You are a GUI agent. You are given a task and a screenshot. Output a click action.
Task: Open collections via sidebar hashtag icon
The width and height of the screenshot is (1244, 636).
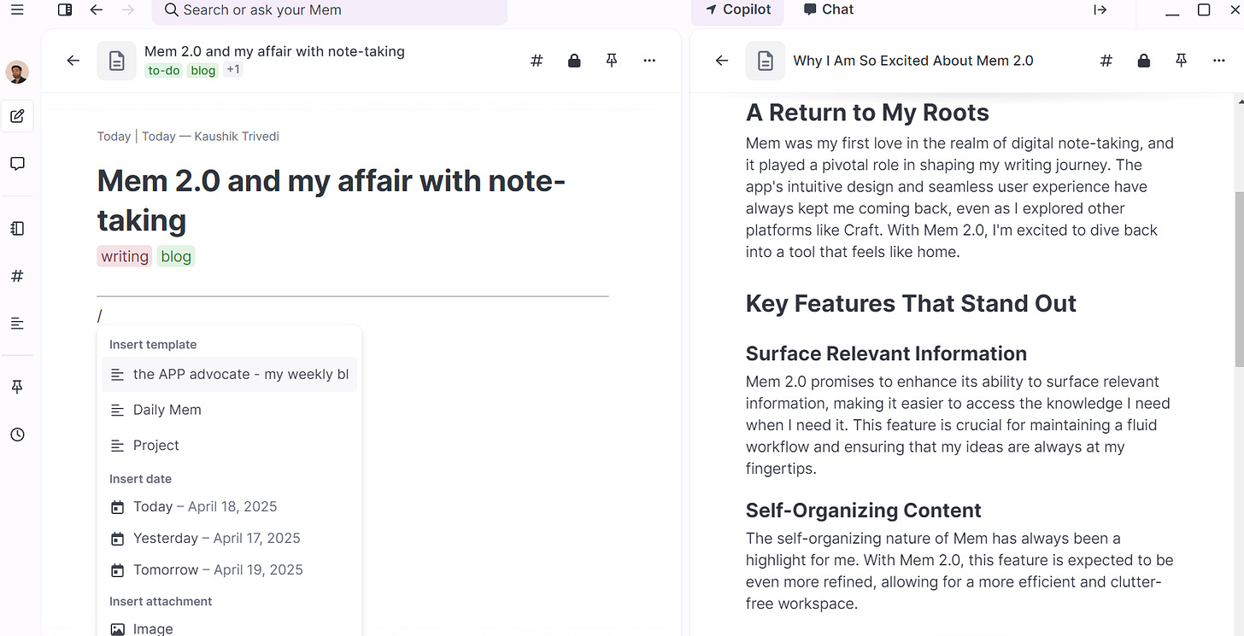pyautogui.click(x=17, y=277)
